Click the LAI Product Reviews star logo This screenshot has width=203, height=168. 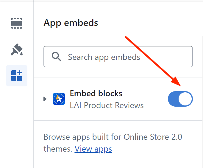pyautogui.click(x=59, y=99)
